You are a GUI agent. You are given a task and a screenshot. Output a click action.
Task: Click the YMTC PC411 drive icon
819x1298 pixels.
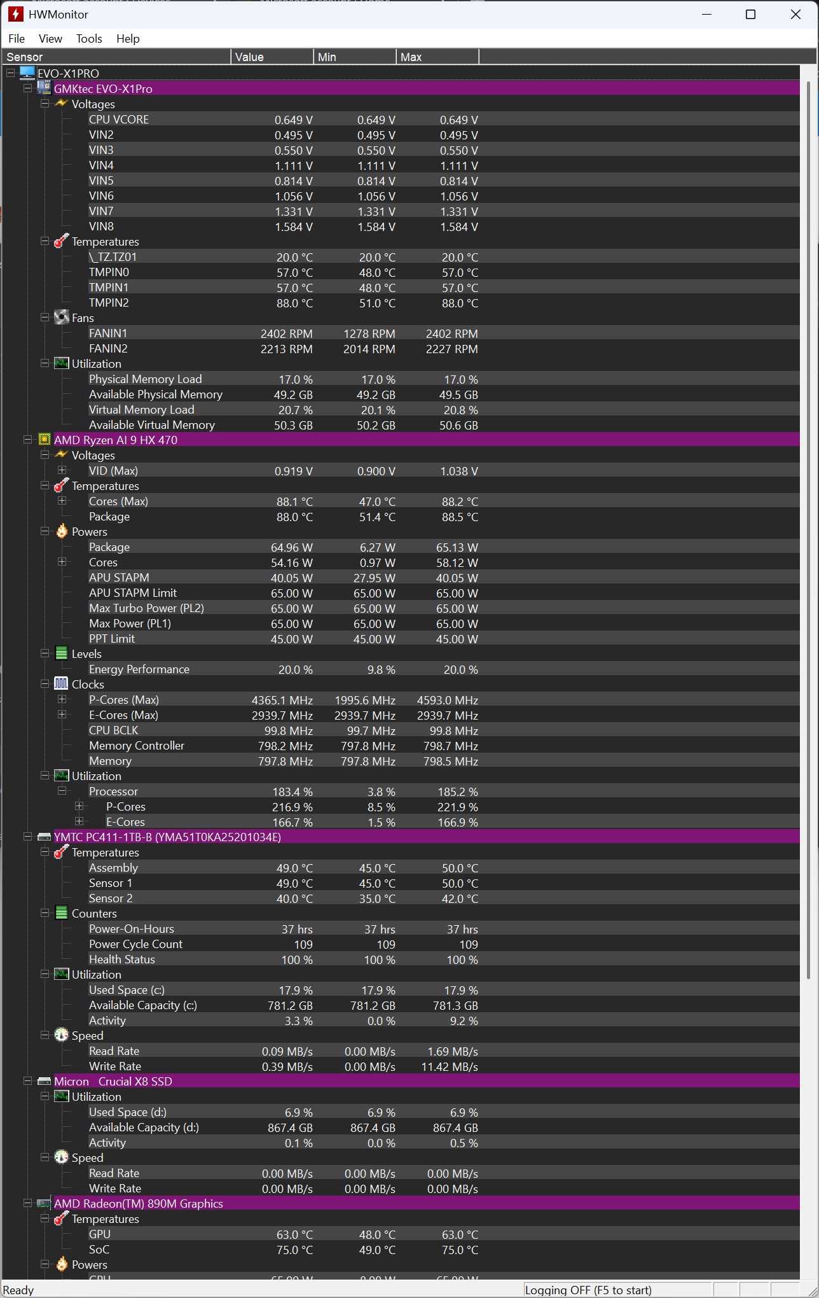tap(44, 836)
